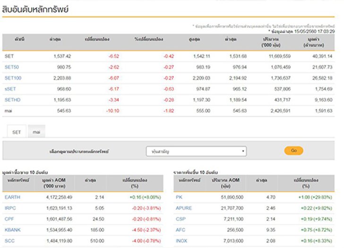The width and height of the screenshot is (344, 248).
Task: Open the CPF stock link
Action: click(9, 219)
